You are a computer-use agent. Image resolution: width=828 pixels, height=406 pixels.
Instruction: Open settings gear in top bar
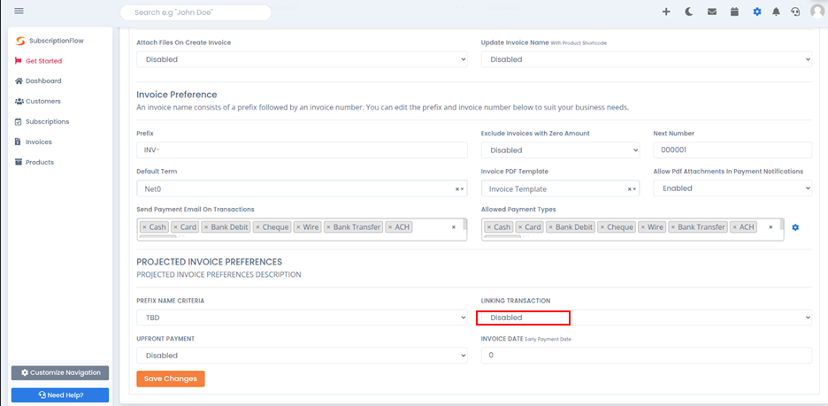[x=756, y=11]
